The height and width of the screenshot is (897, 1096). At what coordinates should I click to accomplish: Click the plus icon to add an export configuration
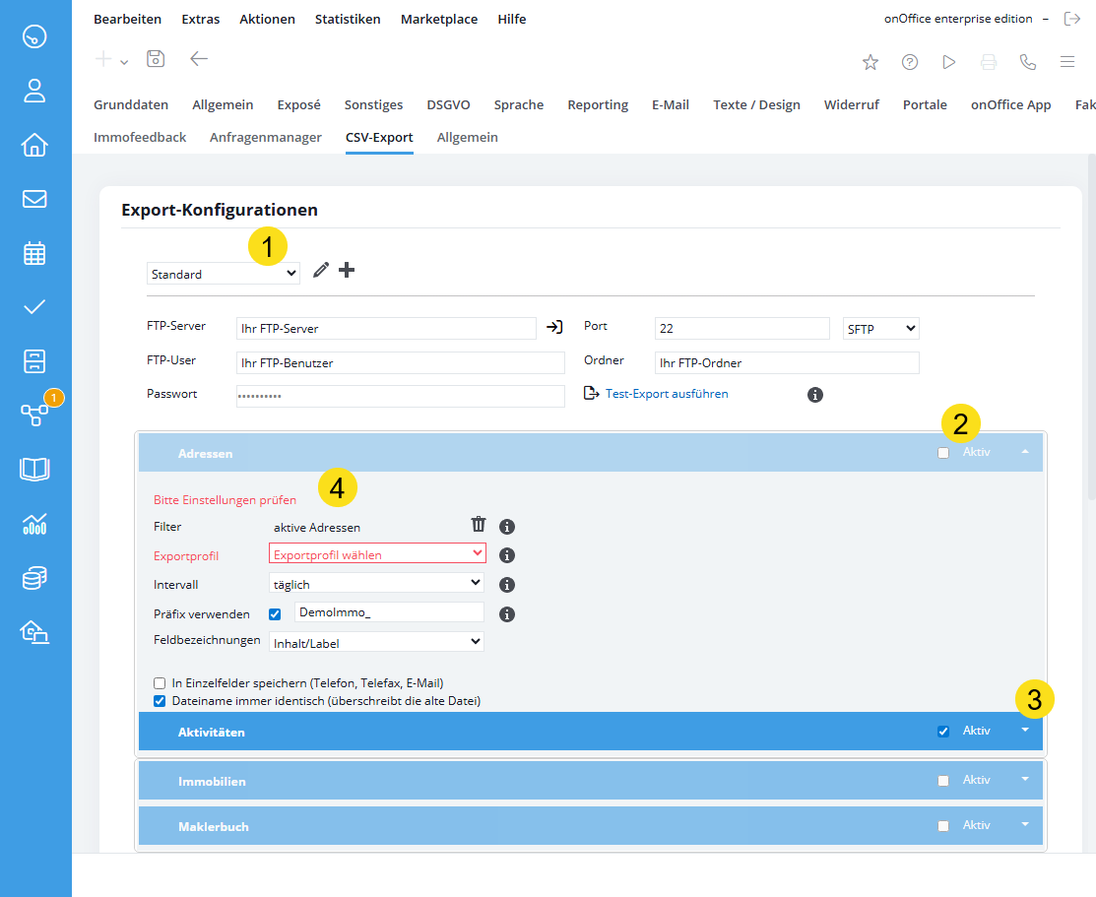(347, 270)
